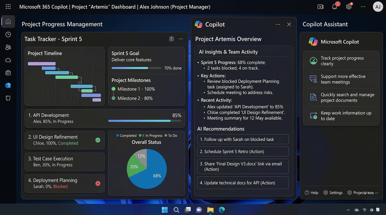Open Task Tracker more options menu

pos(181,39)
